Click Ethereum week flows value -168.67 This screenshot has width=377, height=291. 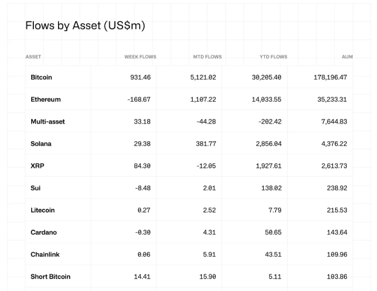139,100
